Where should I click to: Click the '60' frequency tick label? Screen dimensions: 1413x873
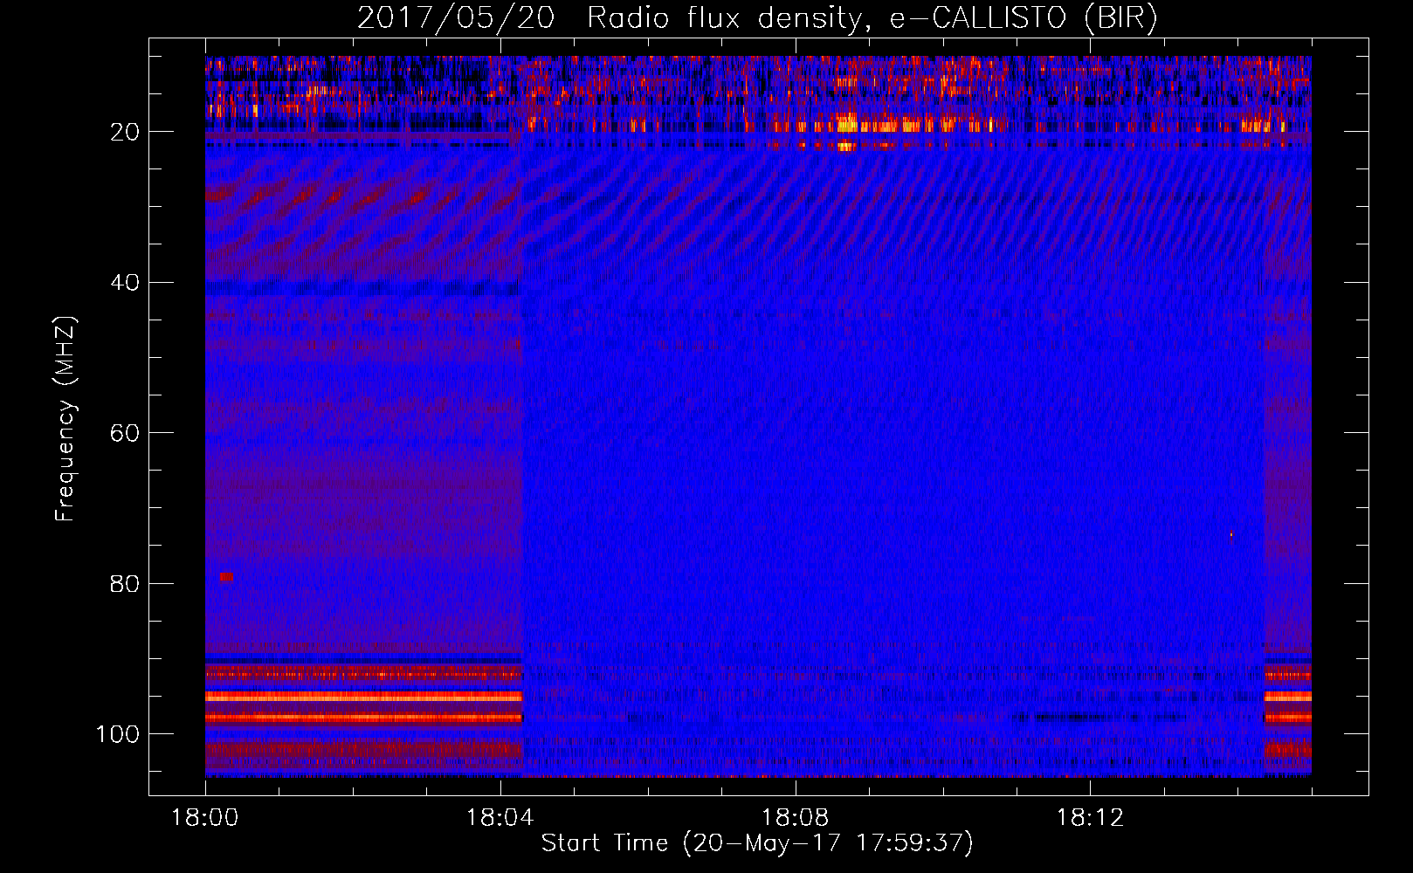point(125,433)
